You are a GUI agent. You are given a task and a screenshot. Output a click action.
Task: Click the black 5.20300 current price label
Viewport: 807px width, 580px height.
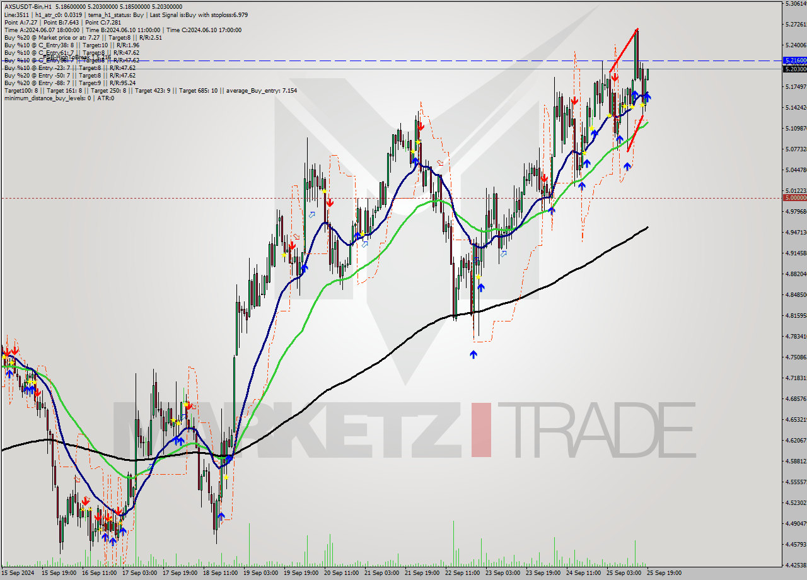point(795,68)
